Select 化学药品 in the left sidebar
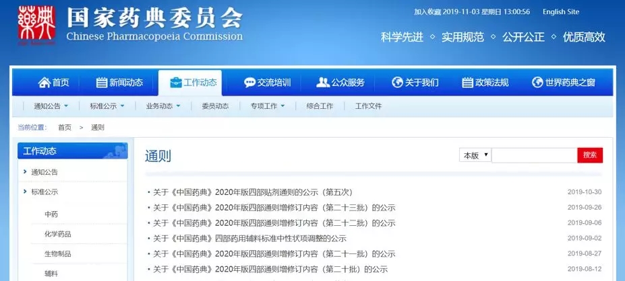The width and height of the screenshot is (625, 281). point(58,234)
